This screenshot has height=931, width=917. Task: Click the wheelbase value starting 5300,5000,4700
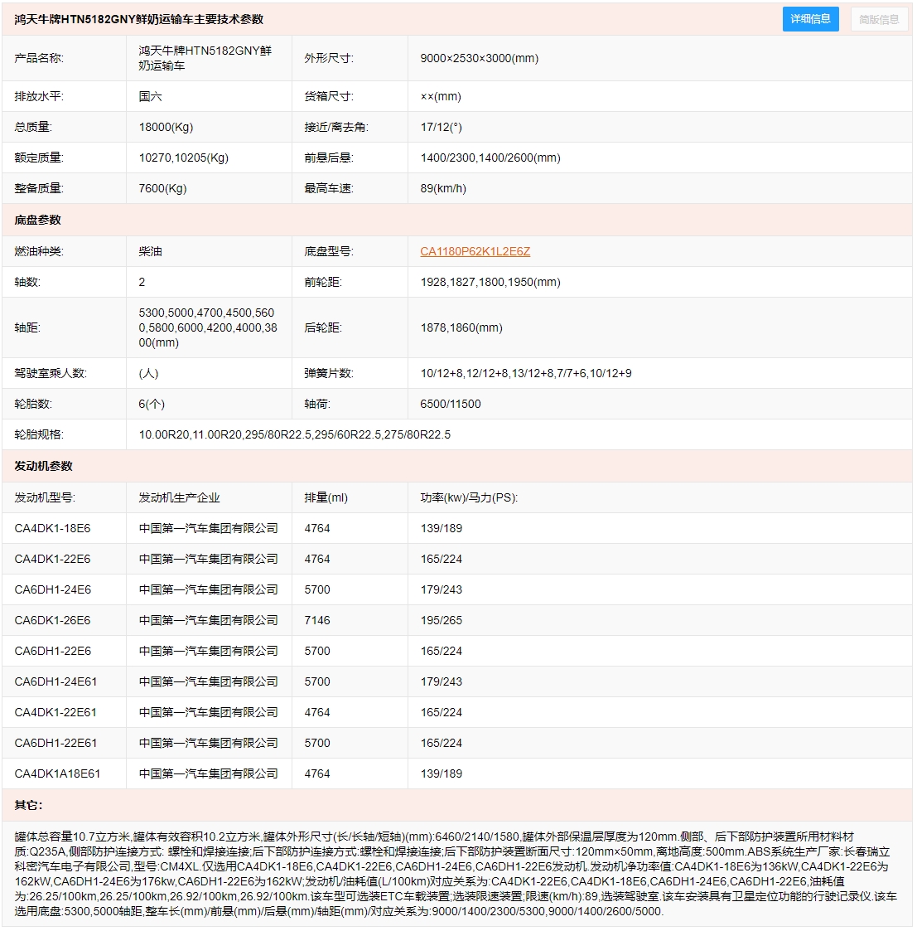click(208, 327)
